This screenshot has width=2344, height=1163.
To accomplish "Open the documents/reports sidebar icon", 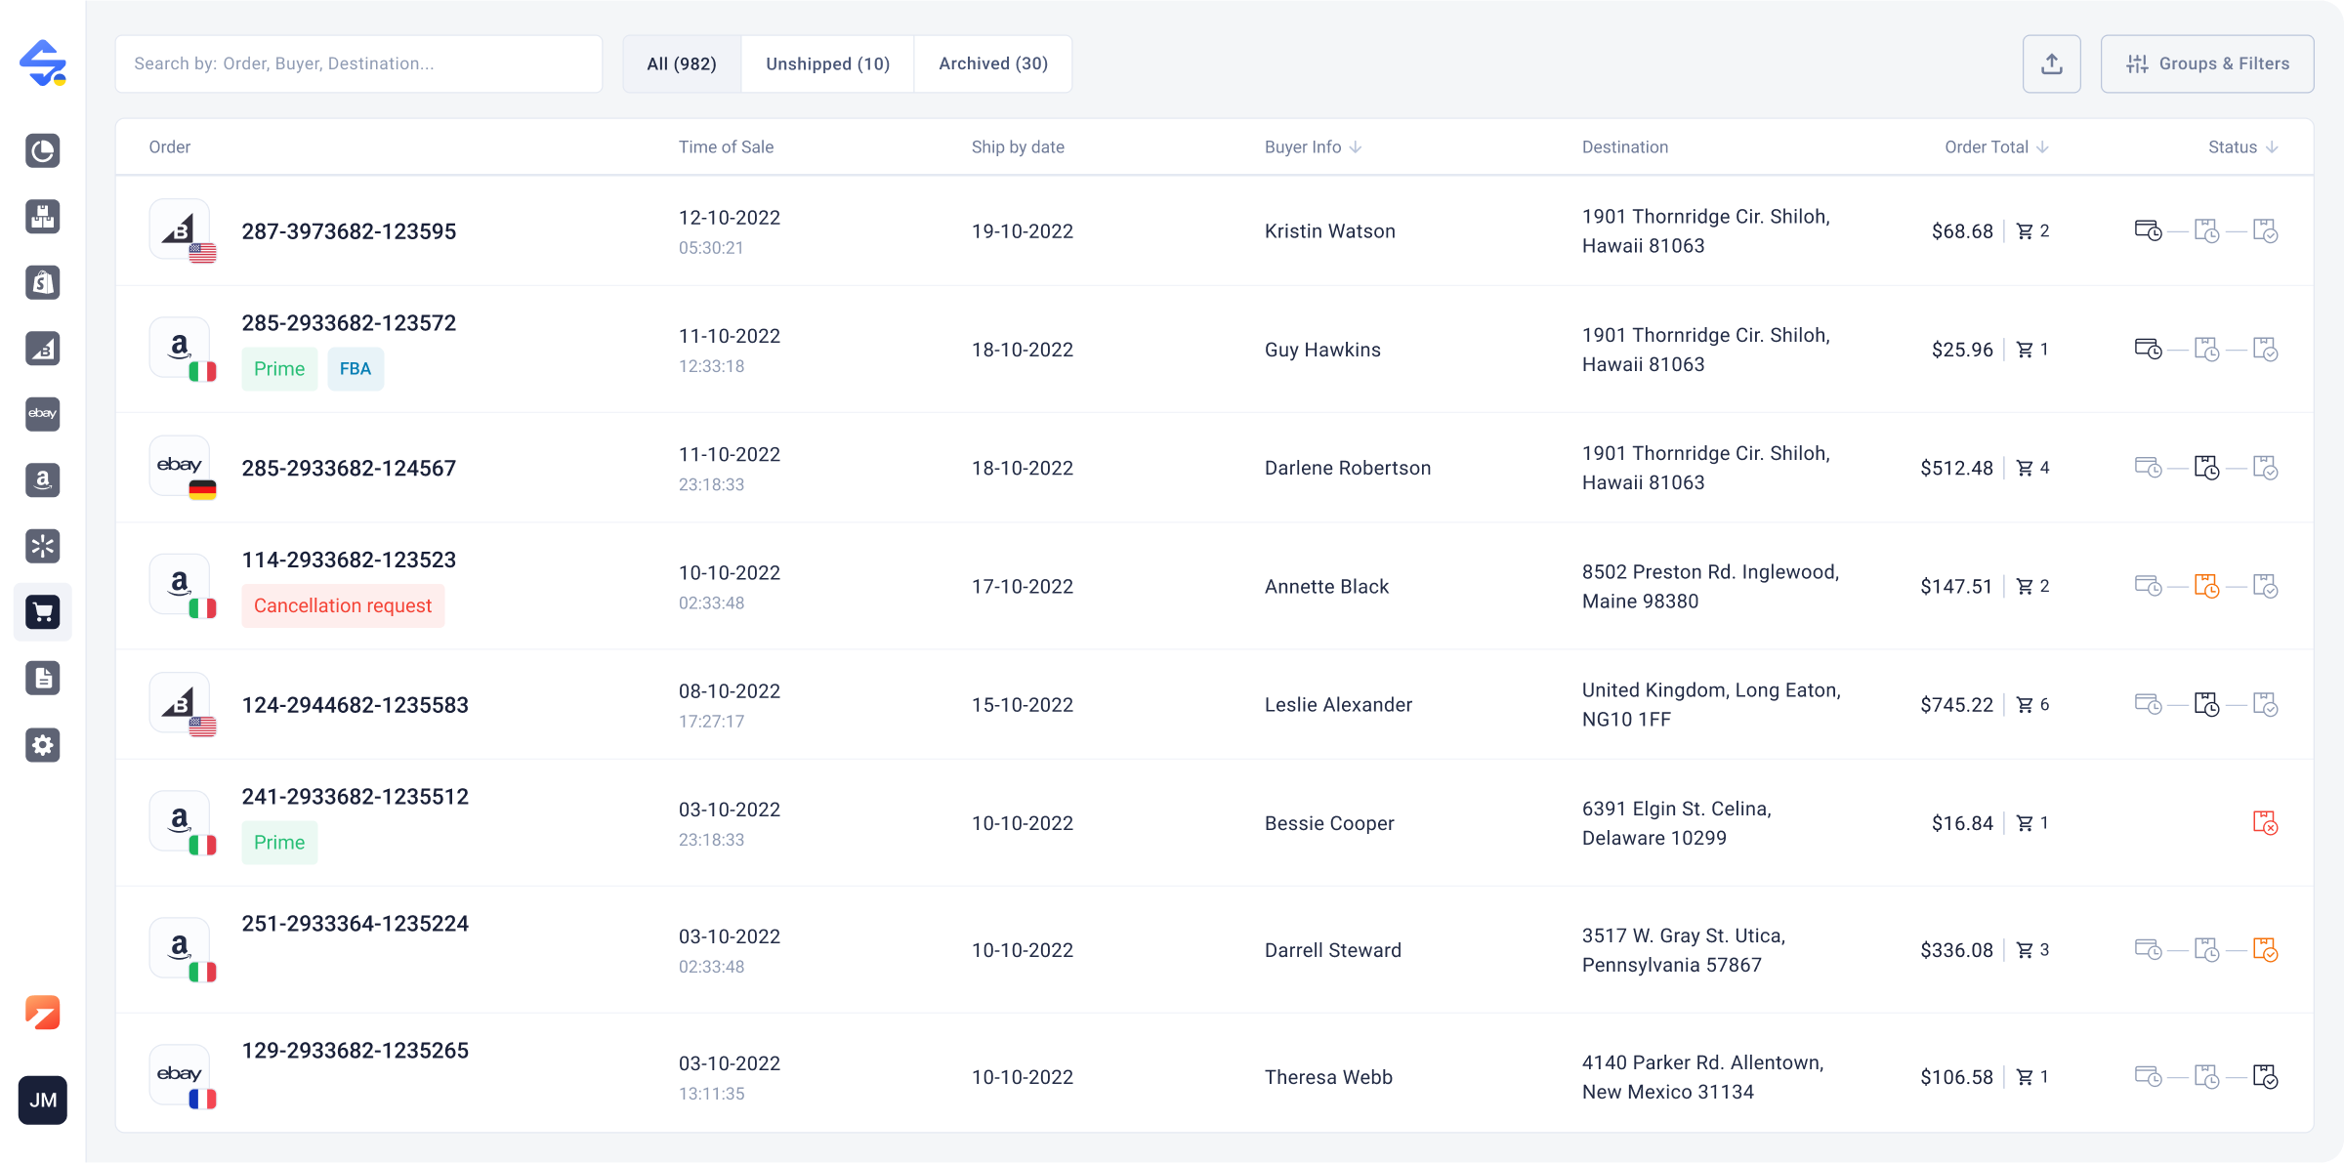I will point(43,678).
